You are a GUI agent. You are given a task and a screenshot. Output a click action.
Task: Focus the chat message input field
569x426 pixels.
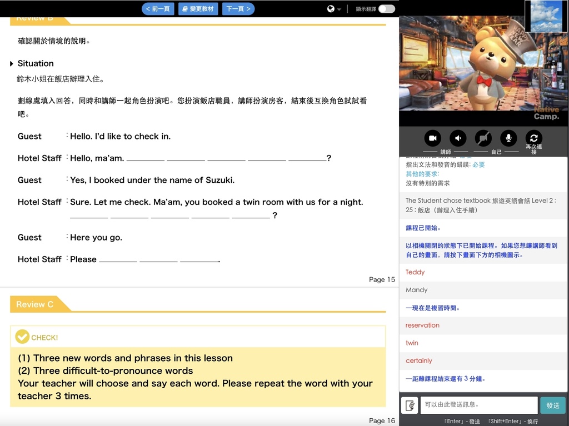(479, 405)
